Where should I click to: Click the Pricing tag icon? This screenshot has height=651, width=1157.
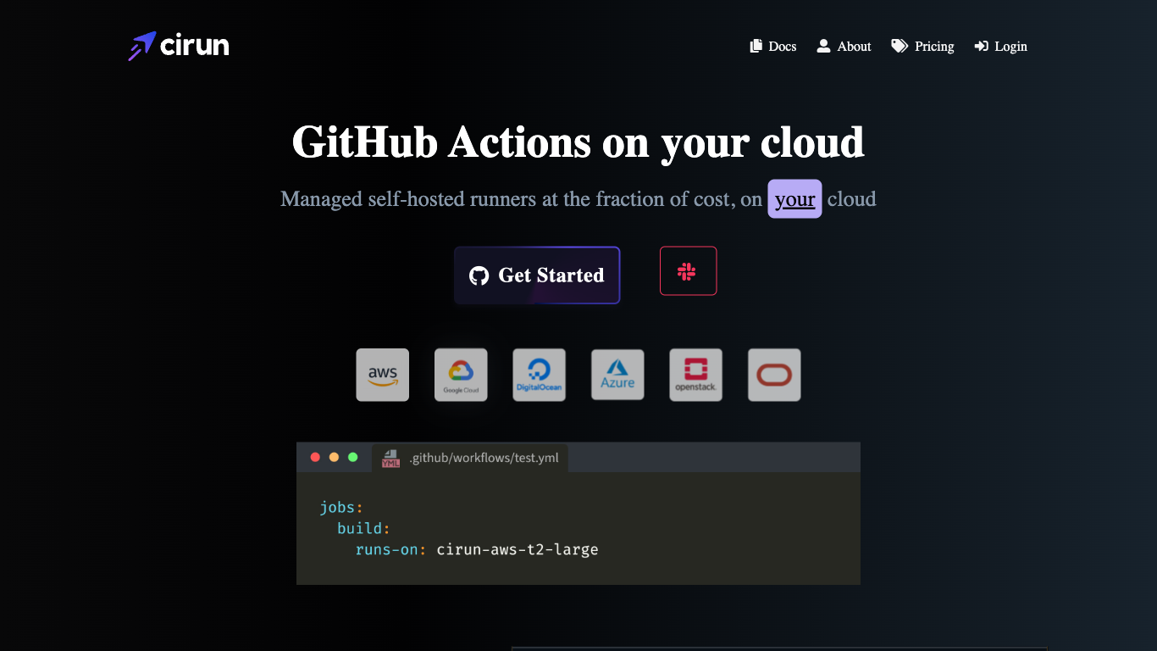tap(900, 46)
